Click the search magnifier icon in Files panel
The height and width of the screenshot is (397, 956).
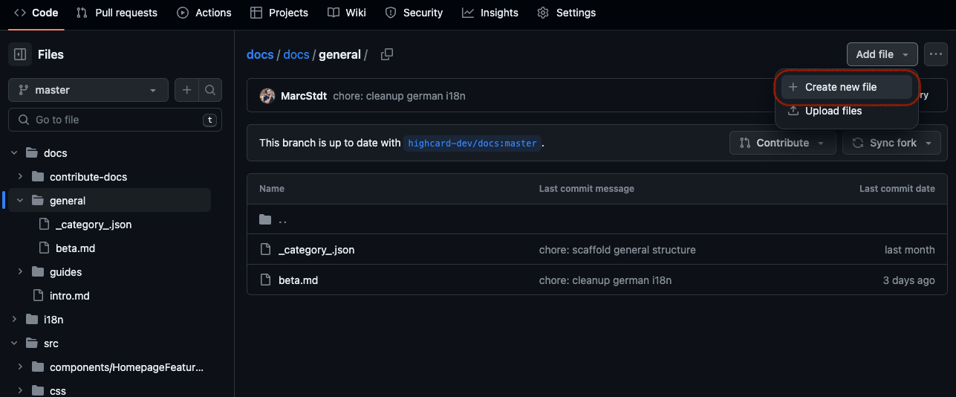pyautogui.click(x=210, y=90)
